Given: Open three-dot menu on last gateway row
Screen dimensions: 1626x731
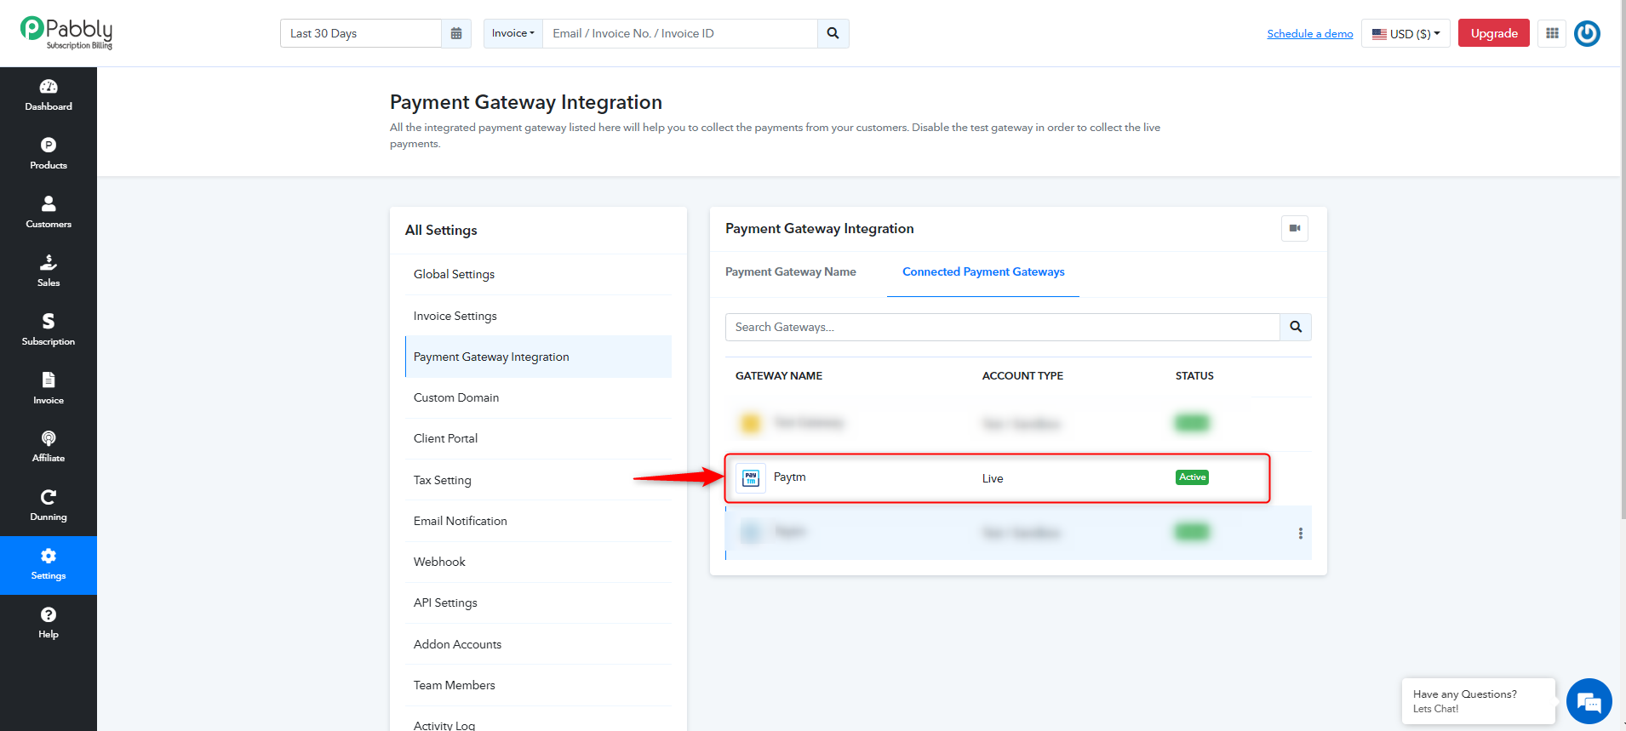Looking at the screenshot, I should point(1300,534).
